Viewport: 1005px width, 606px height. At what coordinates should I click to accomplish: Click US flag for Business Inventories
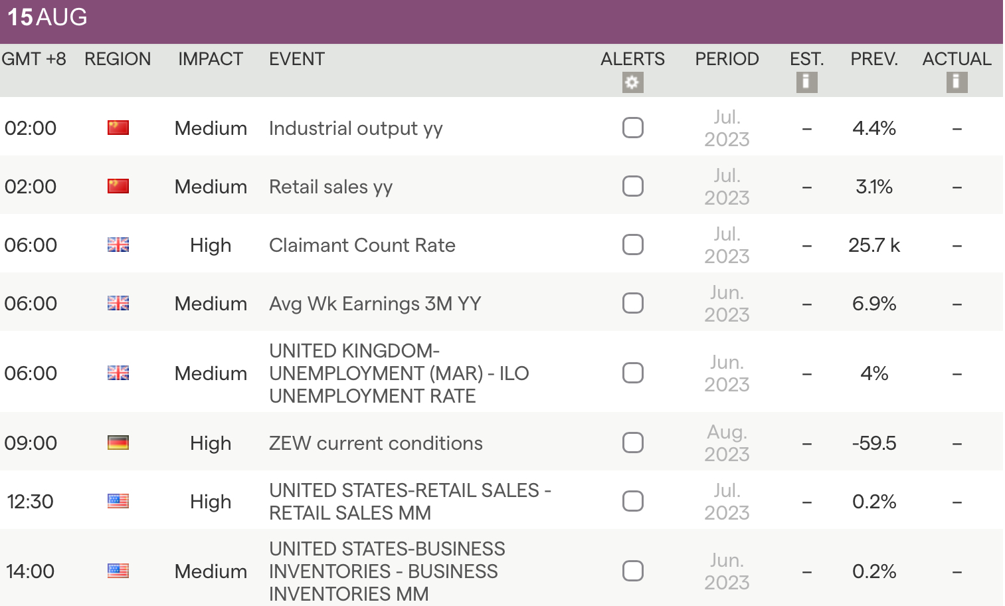tap(118, 571)
